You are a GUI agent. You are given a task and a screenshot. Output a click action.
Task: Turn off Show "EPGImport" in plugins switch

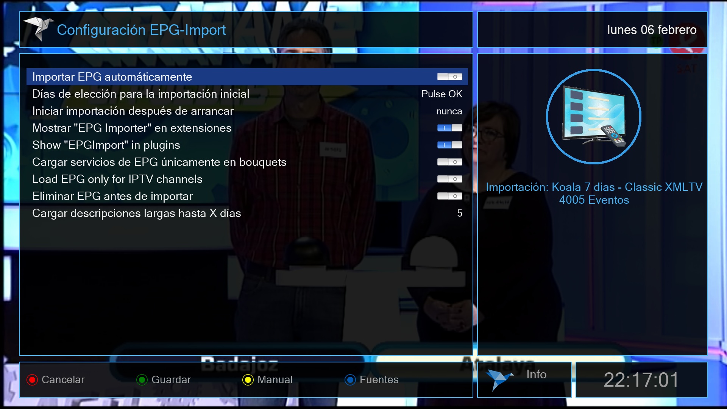coord(449,145)
